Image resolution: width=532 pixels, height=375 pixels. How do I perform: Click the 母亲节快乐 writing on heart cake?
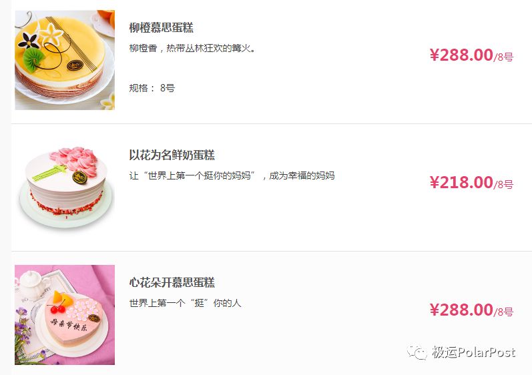point(69,324)
